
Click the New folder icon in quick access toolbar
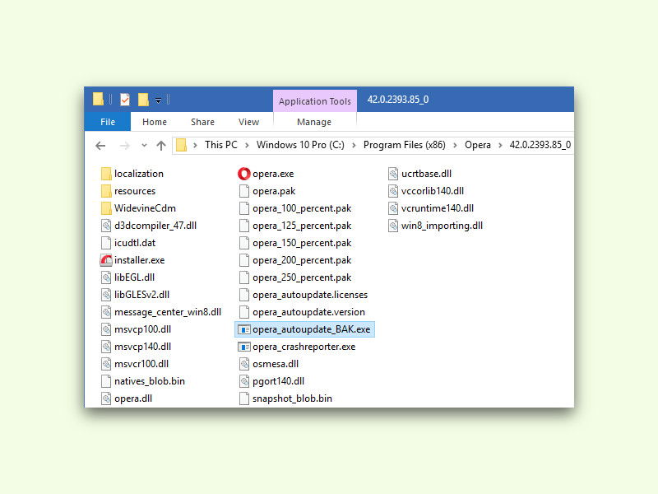143,100
